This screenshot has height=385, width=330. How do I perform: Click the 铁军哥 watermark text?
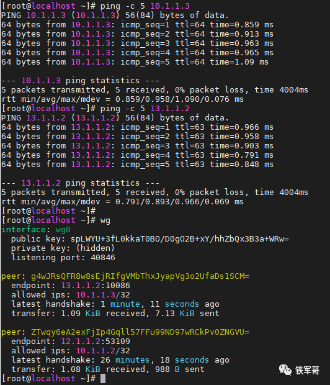(x=308, y=370)
